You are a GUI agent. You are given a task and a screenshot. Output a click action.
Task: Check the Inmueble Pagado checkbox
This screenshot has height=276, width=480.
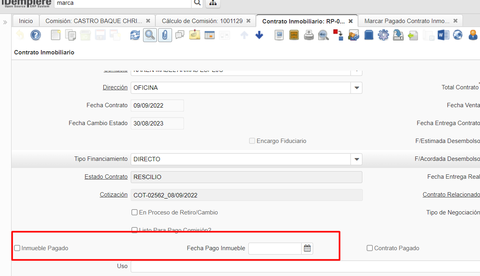pos(17,248)
